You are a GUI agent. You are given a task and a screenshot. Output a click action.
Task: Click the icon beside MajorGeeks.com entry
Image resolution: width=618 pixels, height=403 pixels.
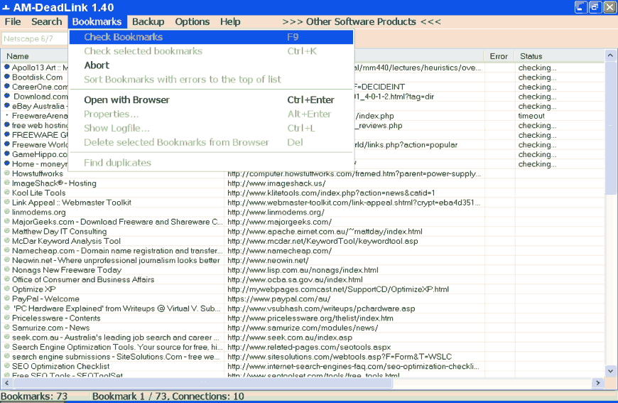click(x=6, y=221)
